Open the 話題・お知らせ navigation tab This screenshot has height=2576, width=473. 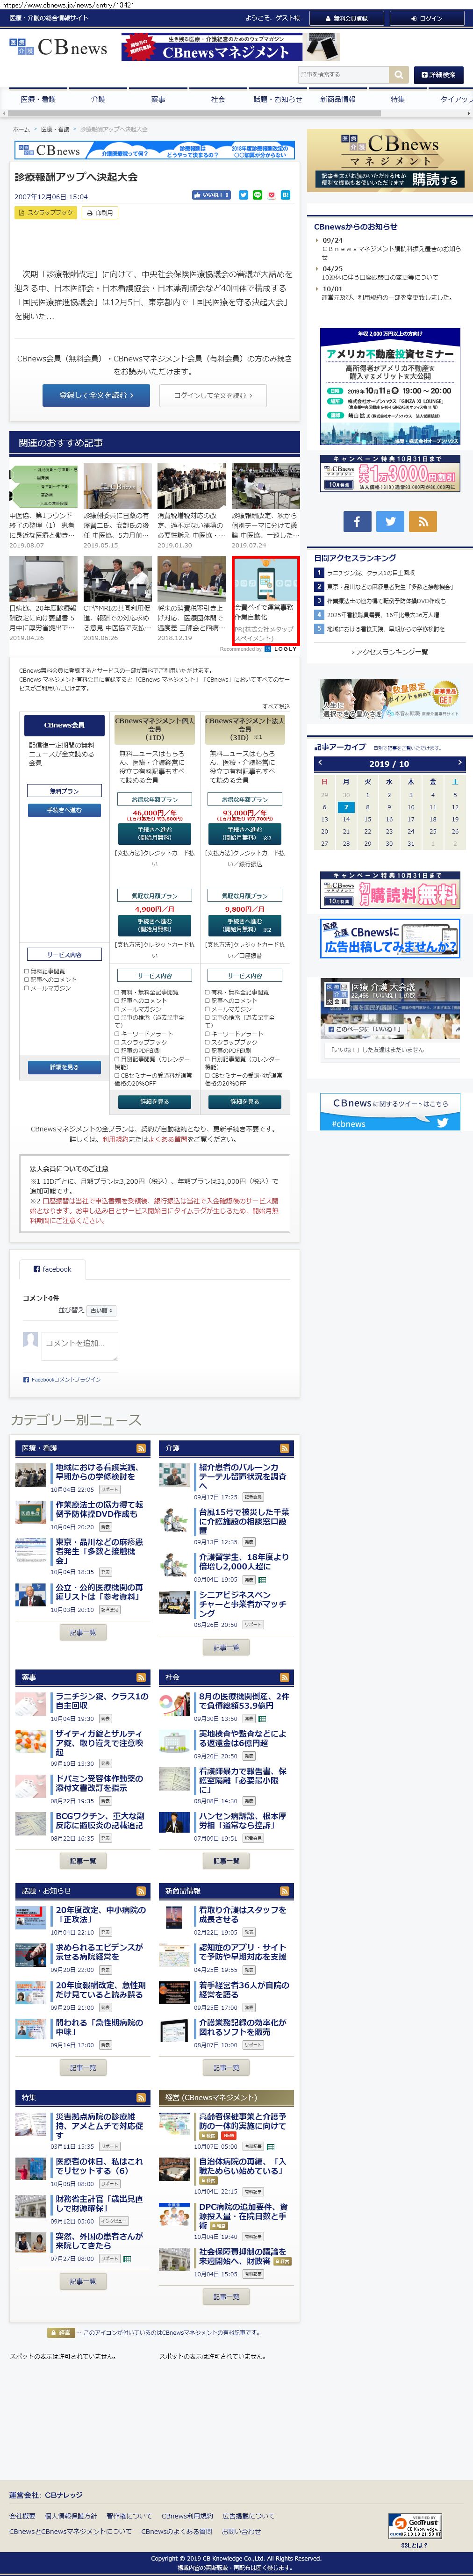pos(278,99)
